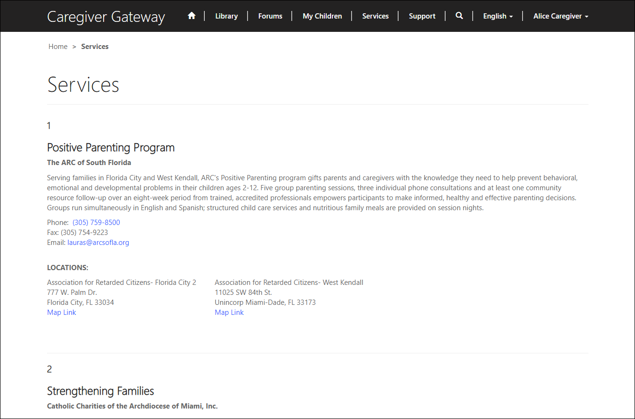Click Catholic Charities of the Archdiocese text
Image resolution: width=635 pixels, height=419 pixels.
click(132, 406)
